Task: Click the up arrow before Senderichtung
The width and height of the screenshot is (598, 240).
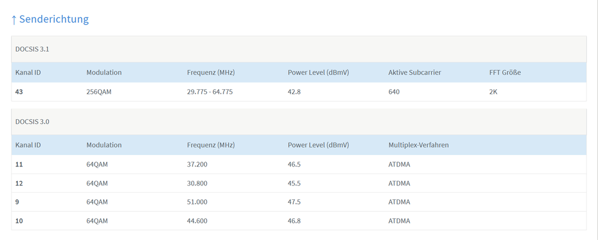Action: coord(14,20)
